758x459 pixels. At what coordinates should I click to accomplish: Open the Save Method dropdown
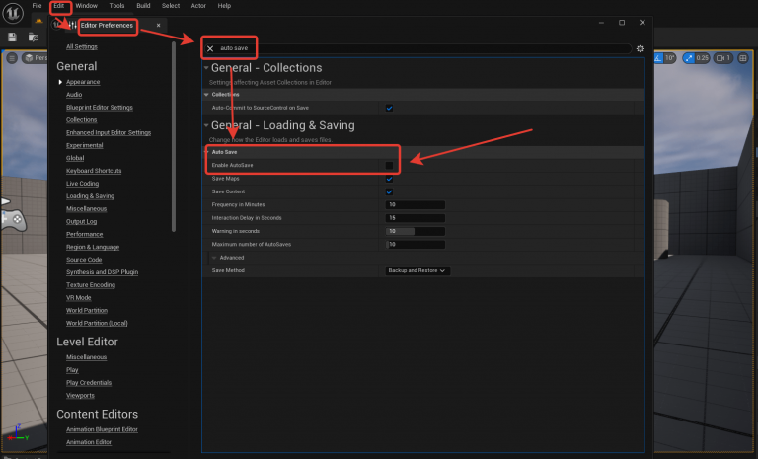(417, 270)
